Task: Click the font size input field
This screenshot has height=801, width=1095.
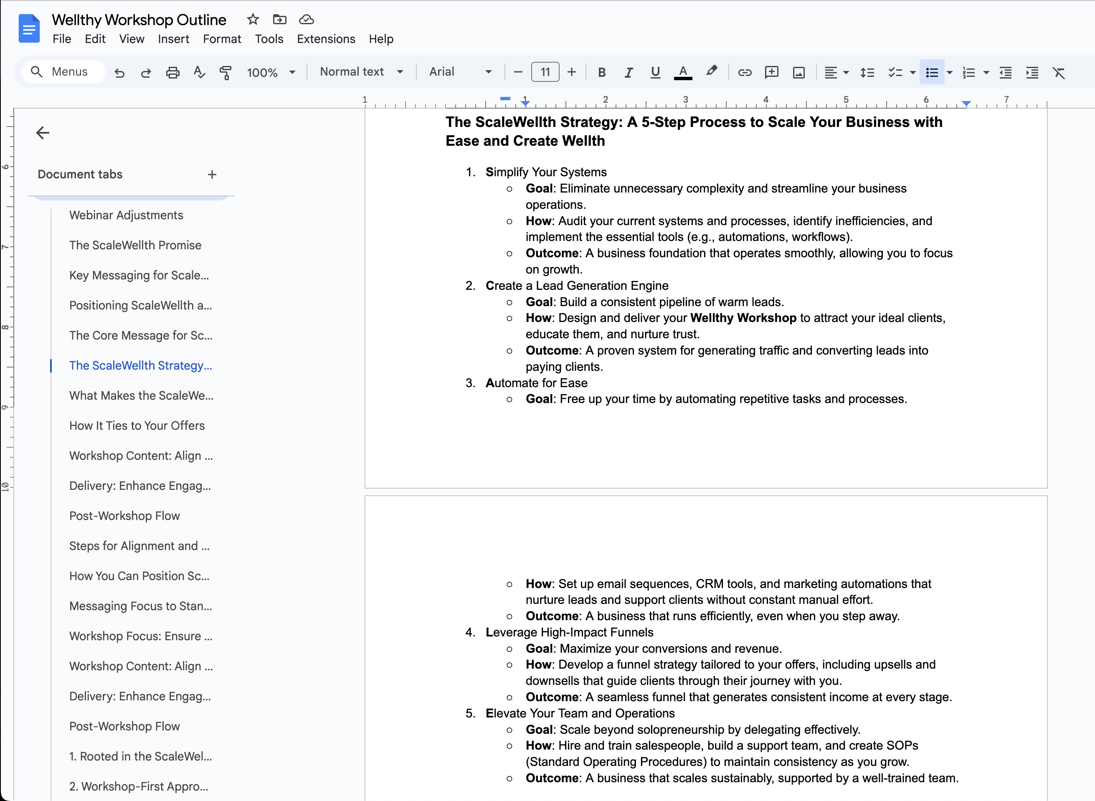Action: (x=545, y=72)
